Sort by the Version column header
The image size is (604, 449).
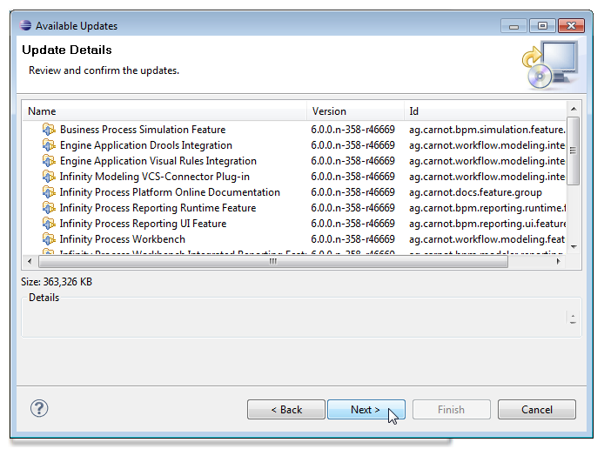point(356,111)
